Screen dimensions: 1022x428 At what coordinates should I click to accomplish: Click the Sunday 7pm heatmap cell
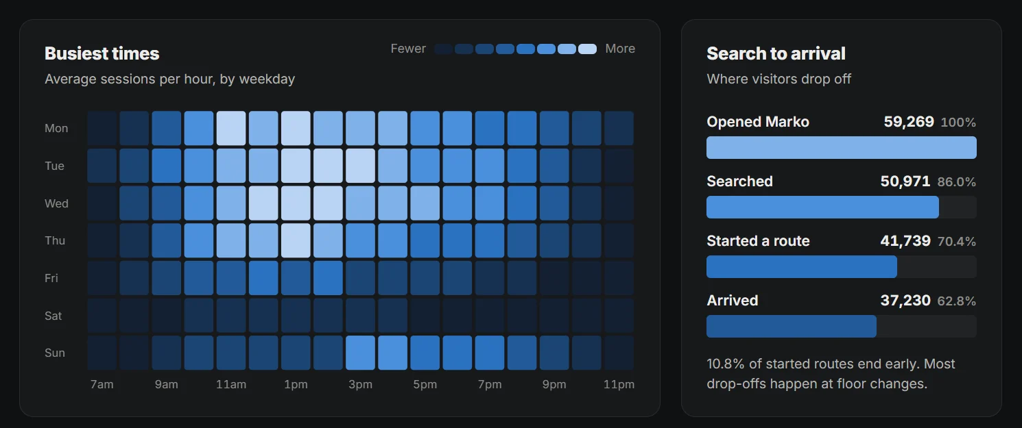(x=490, y=353)
